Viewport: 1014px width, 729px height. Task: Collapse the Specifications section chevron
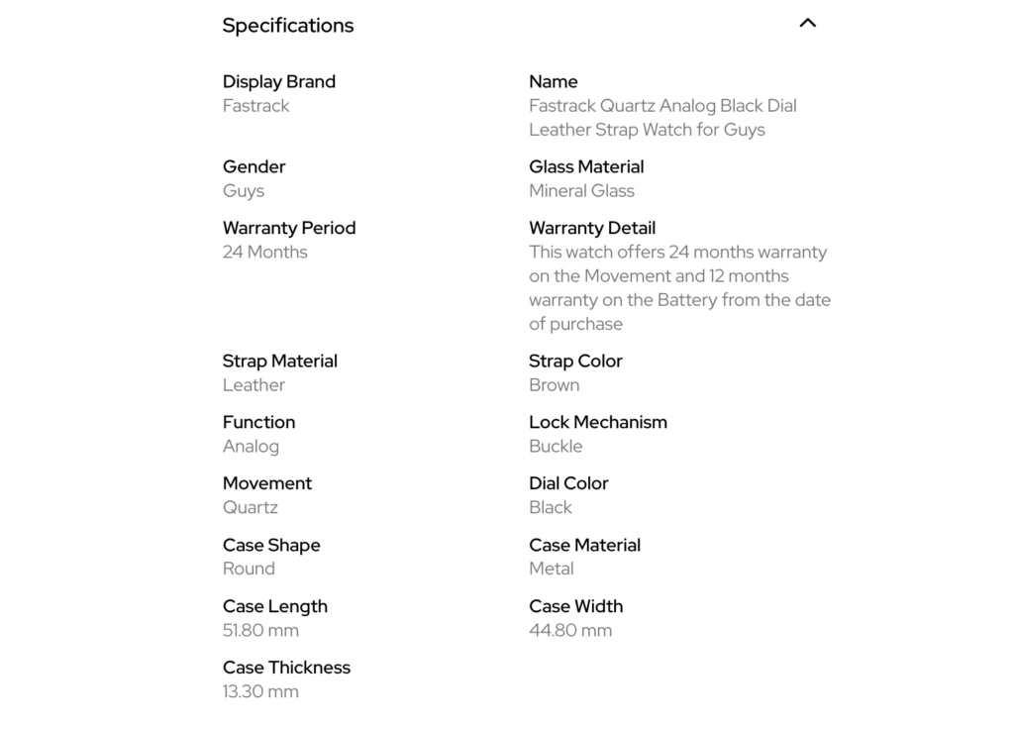pyautogui.click(x=807, y=23)
